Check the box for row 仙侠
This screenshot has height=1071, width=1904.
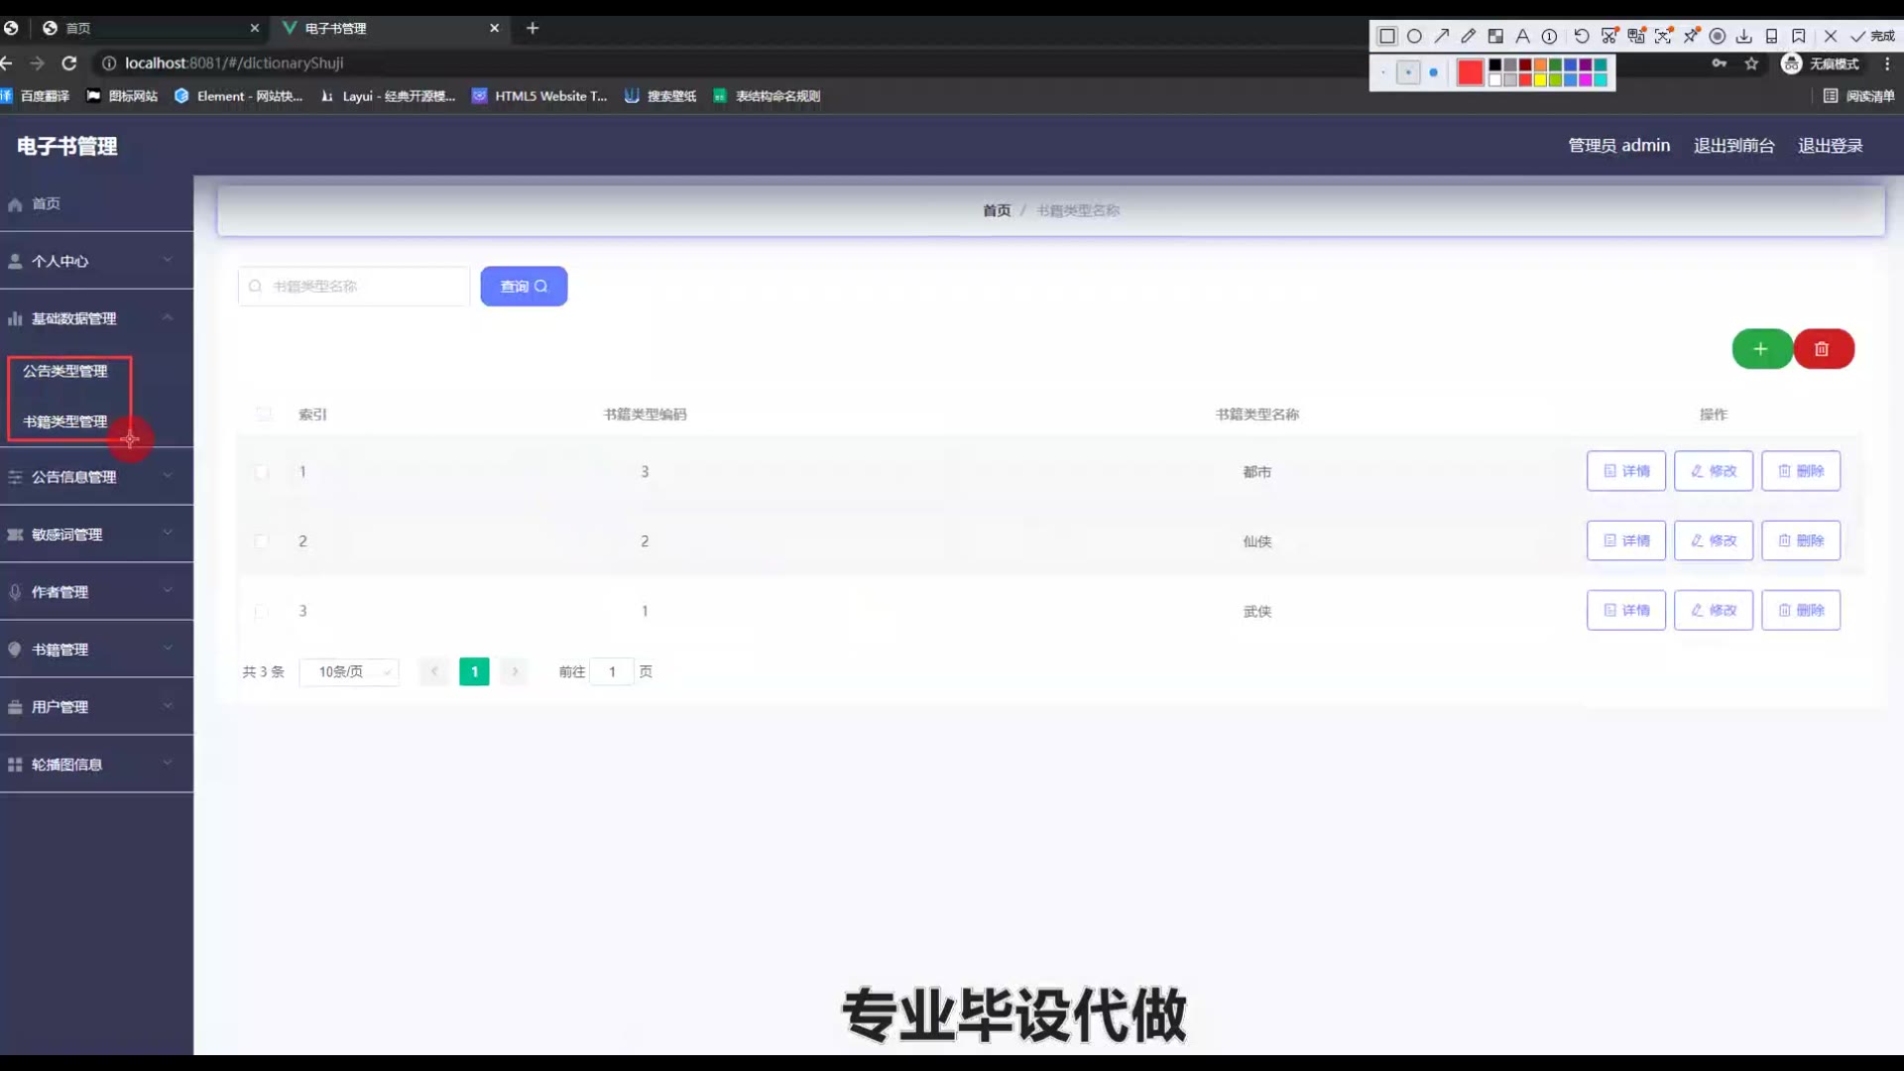click(x=261, y=541)
